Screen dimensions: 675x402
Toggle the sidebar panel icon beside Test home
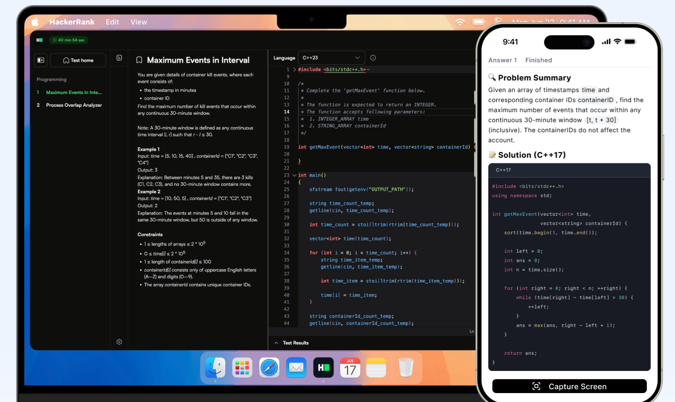(x=41, y=60)
